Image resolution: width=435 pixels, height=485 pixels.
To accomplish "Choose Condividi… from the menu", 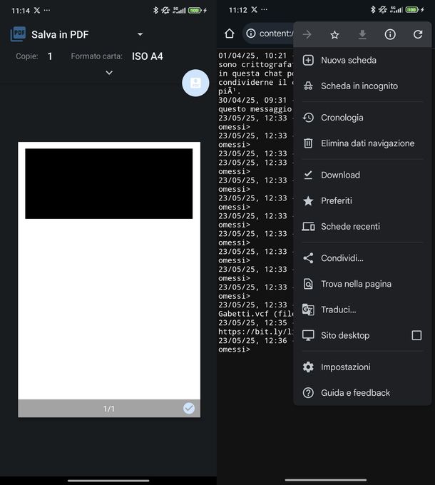I will (x=342, y=258).
